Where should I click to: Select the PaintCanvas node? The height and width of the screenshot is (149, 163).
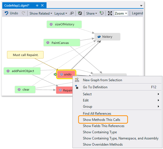coord(62,42)
